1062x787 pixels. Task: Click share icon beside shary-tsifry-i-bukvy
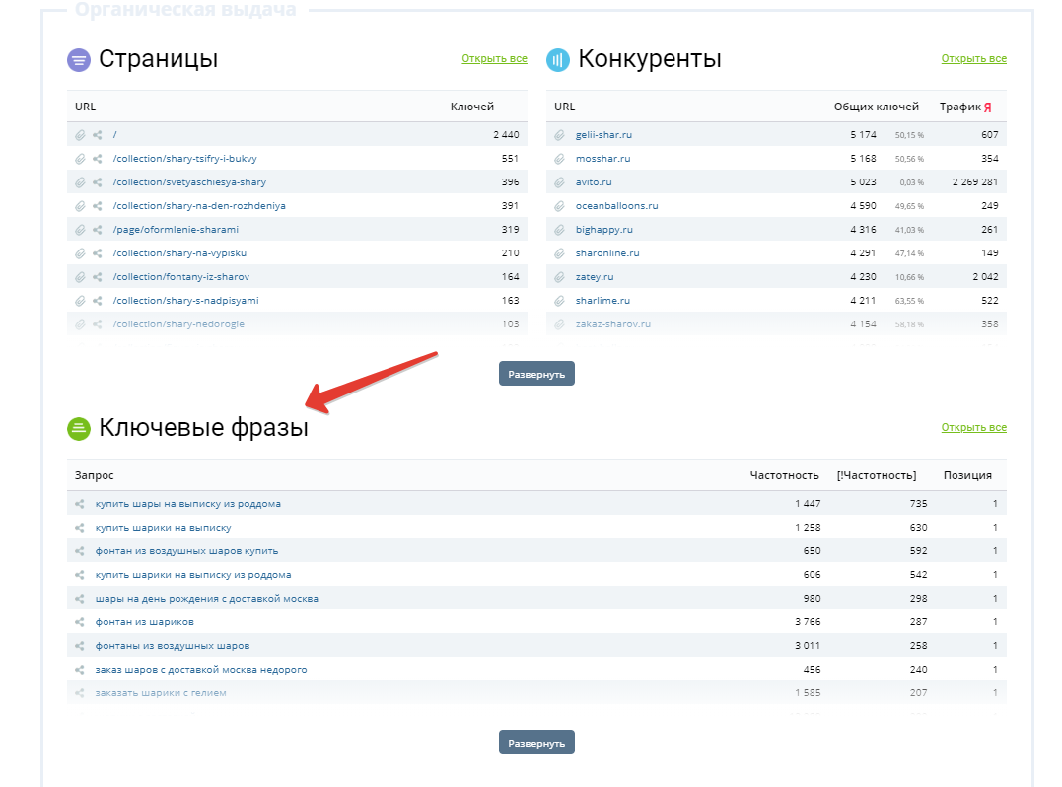click(98, 159)
